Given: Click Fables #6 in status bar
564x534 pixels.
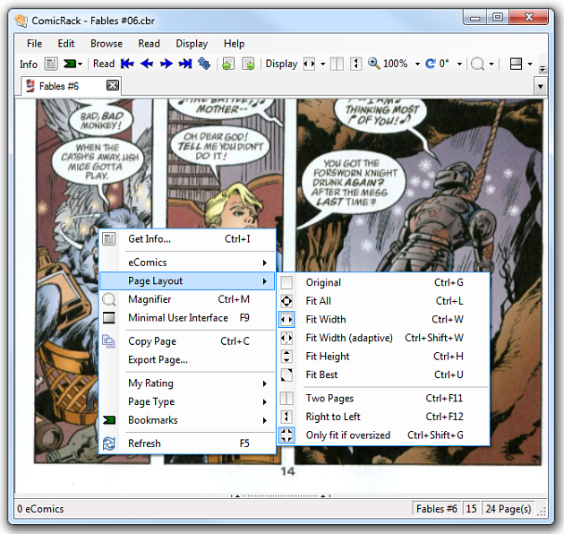Looking at the screenshot, I should click(436, 509).
